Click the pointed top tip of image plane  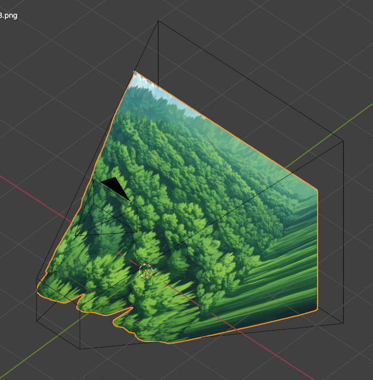135,72
